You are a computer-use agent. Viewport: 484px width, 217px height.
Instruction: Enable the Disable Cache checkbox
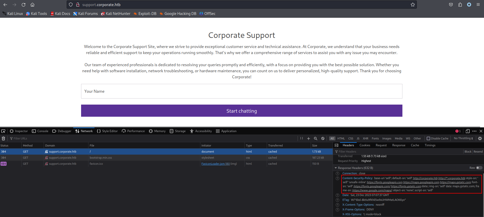point(428,138)
